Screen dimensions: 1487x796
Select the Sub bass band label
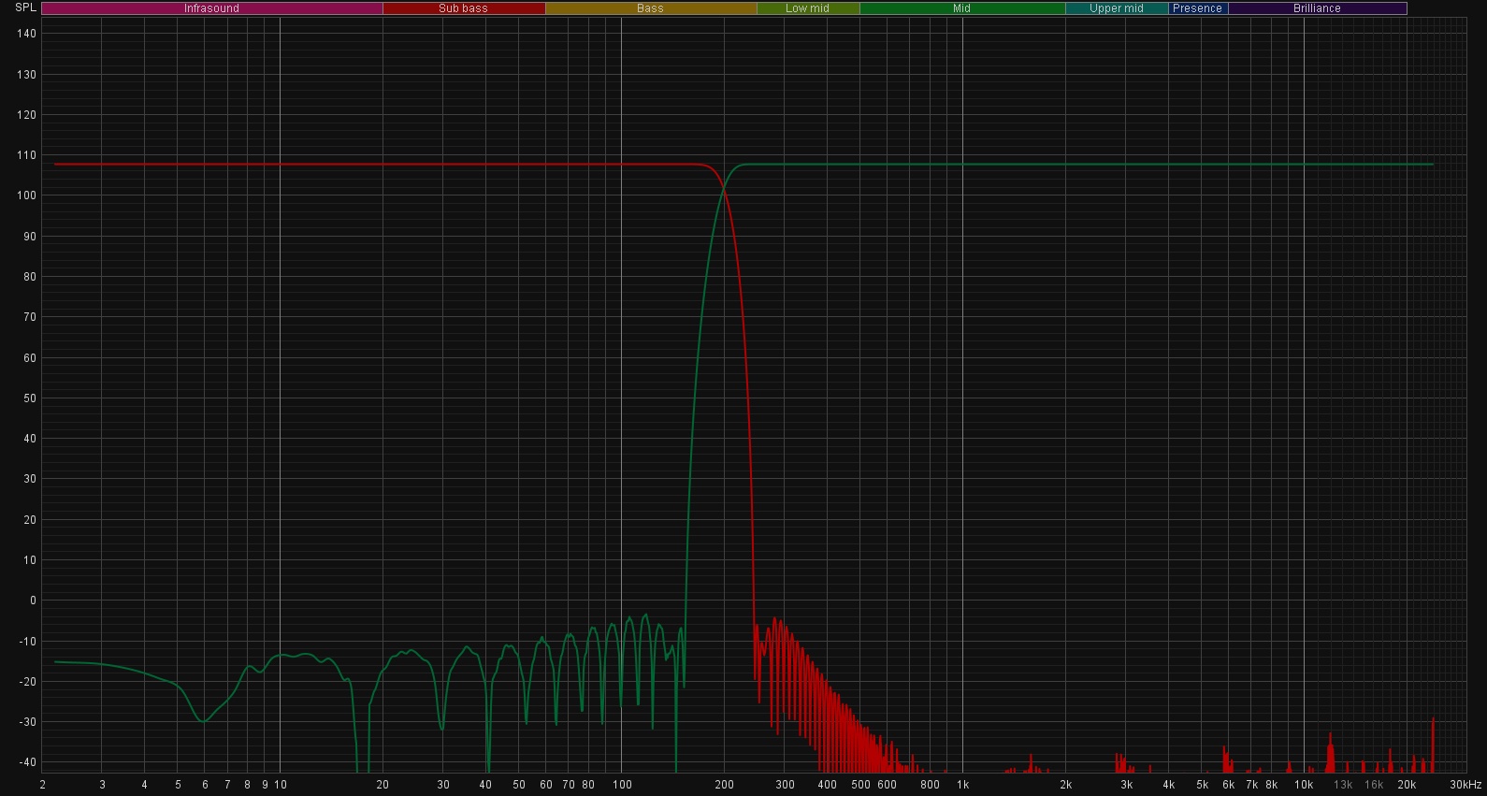463,8
